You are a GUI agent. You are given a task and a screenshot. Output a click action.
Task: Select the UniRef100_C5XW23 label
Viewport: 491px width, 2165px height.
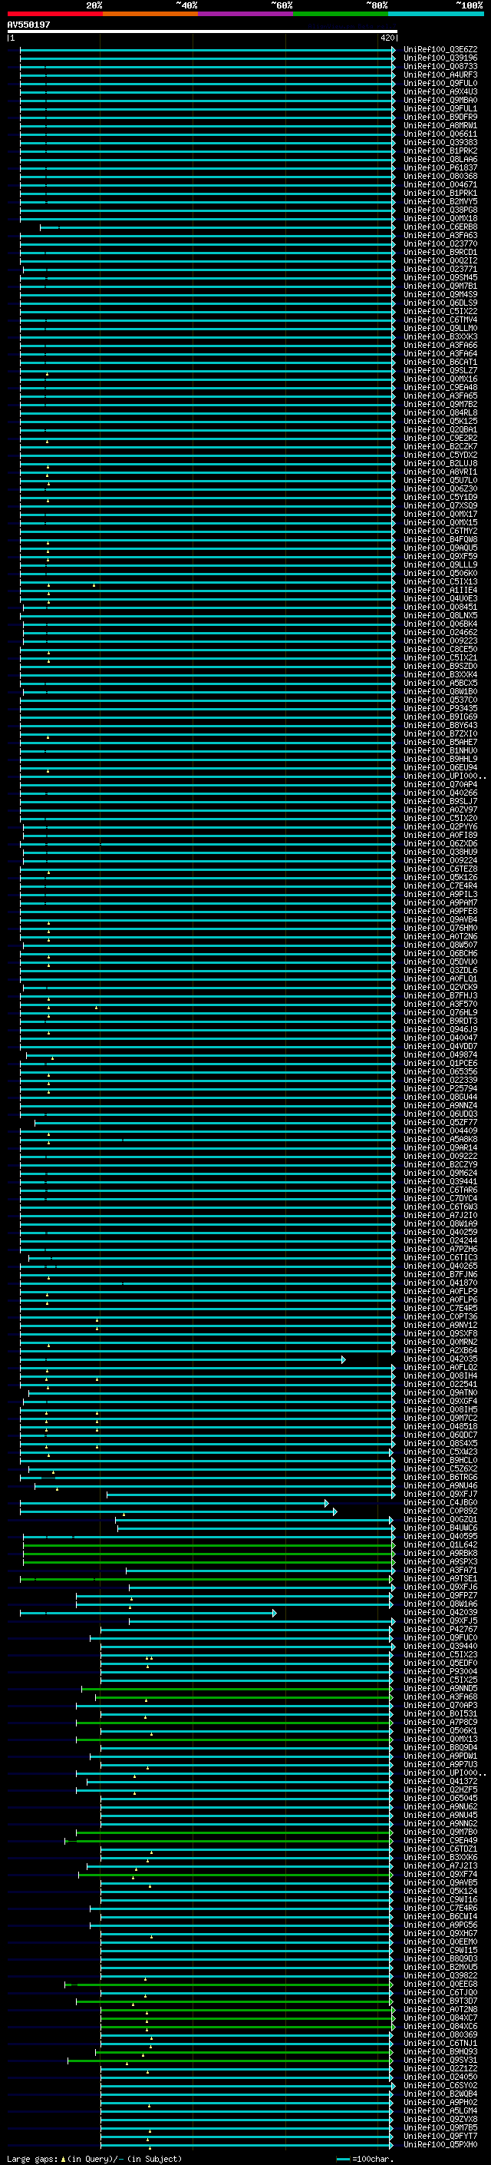coord(440,1452)
